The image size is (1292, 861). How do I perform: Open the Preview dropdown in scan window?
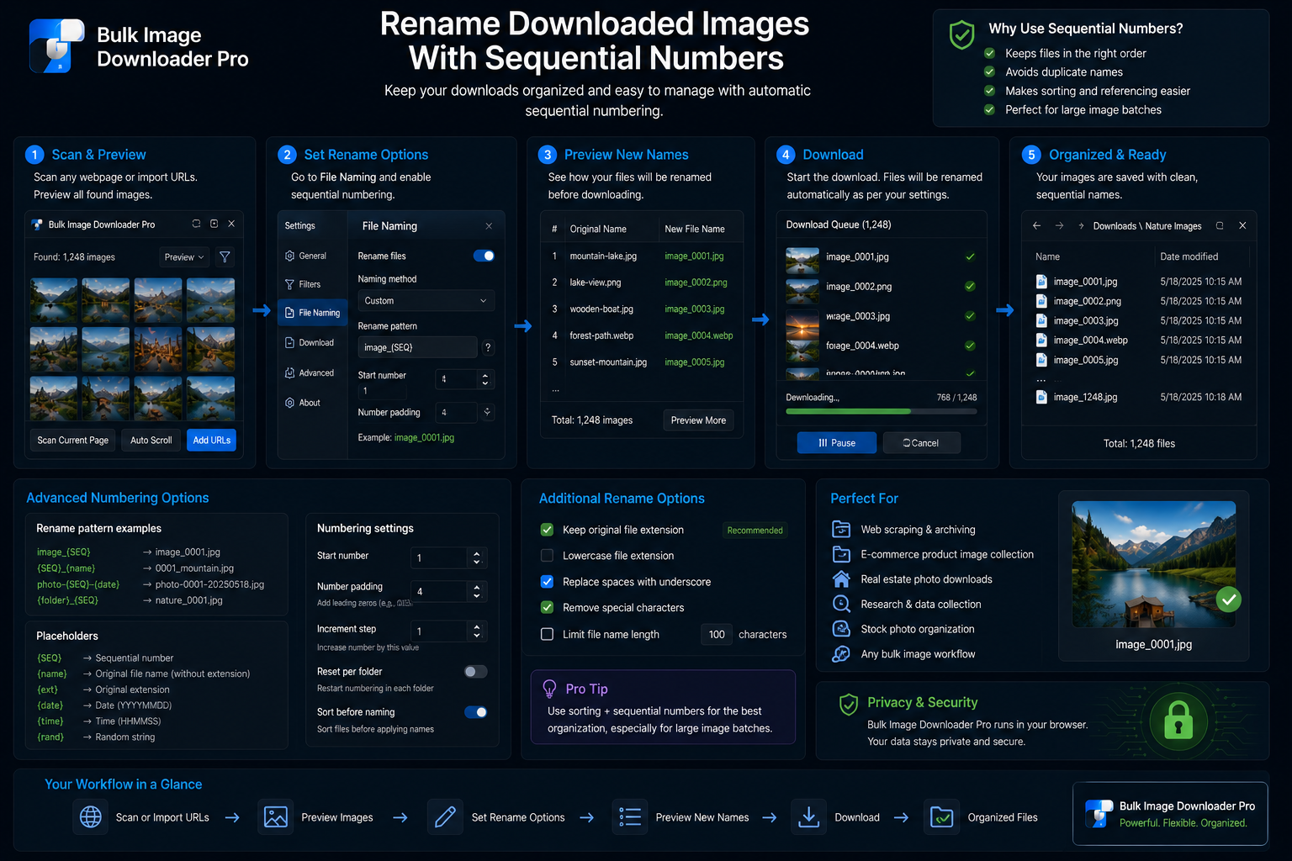(x=184, y=257)
